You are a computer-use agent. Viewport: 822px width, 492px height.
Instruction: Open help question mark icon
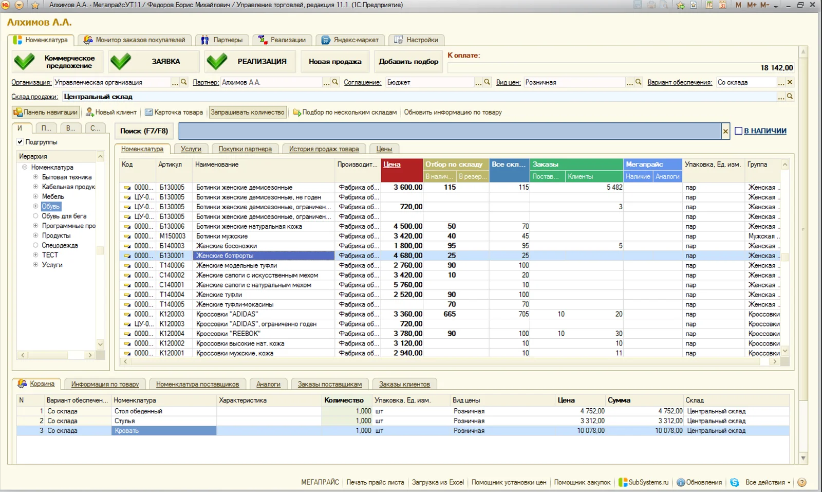[x=801, y=482]
